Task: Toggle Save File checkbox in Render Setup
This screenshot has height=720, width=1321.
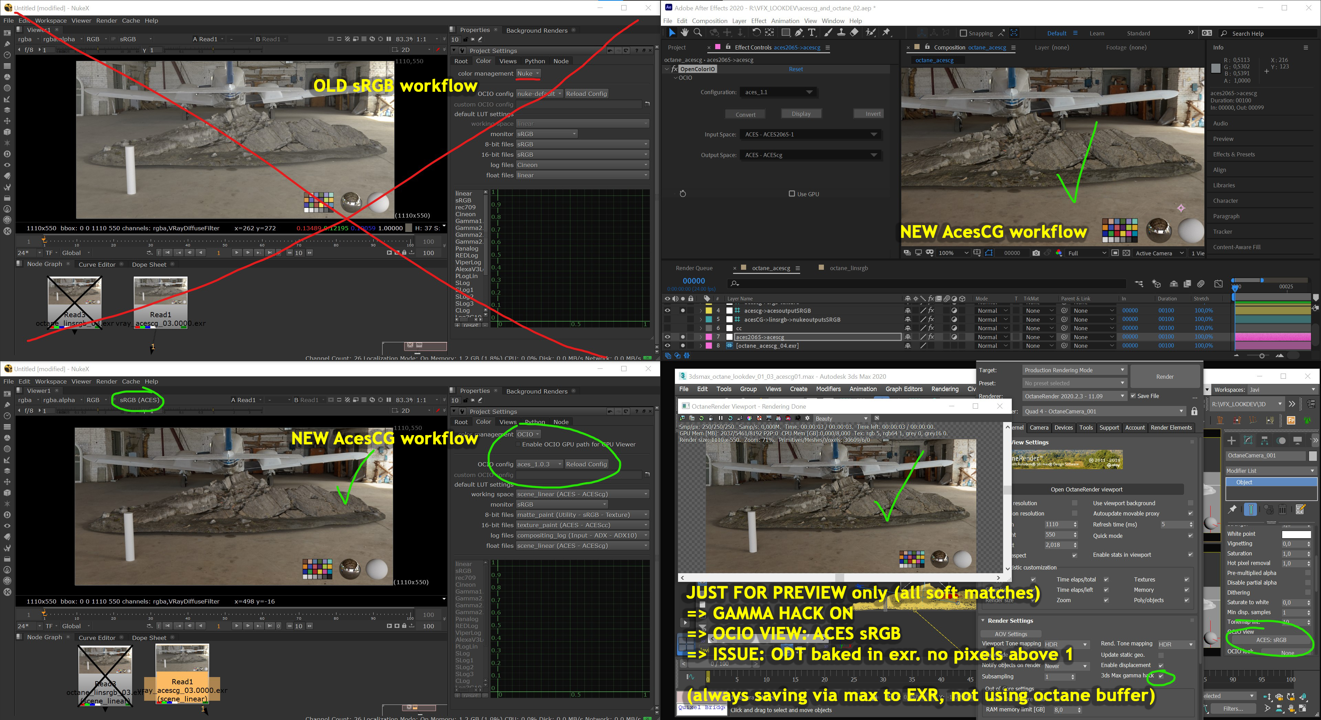Action: pyautogui.click(x=1133, y=396)
